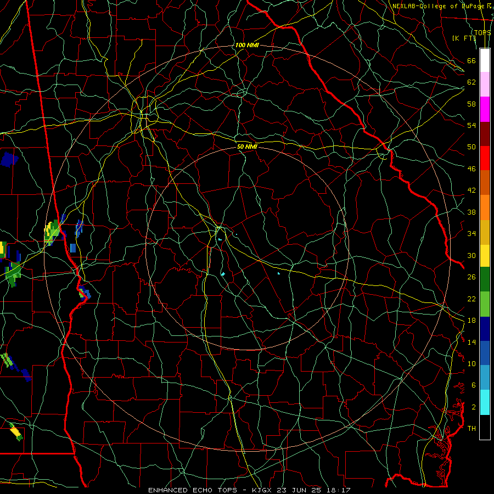Click the '23 JUN 25 18:17' timestamp
494x494 pixels.
[313, 490]
